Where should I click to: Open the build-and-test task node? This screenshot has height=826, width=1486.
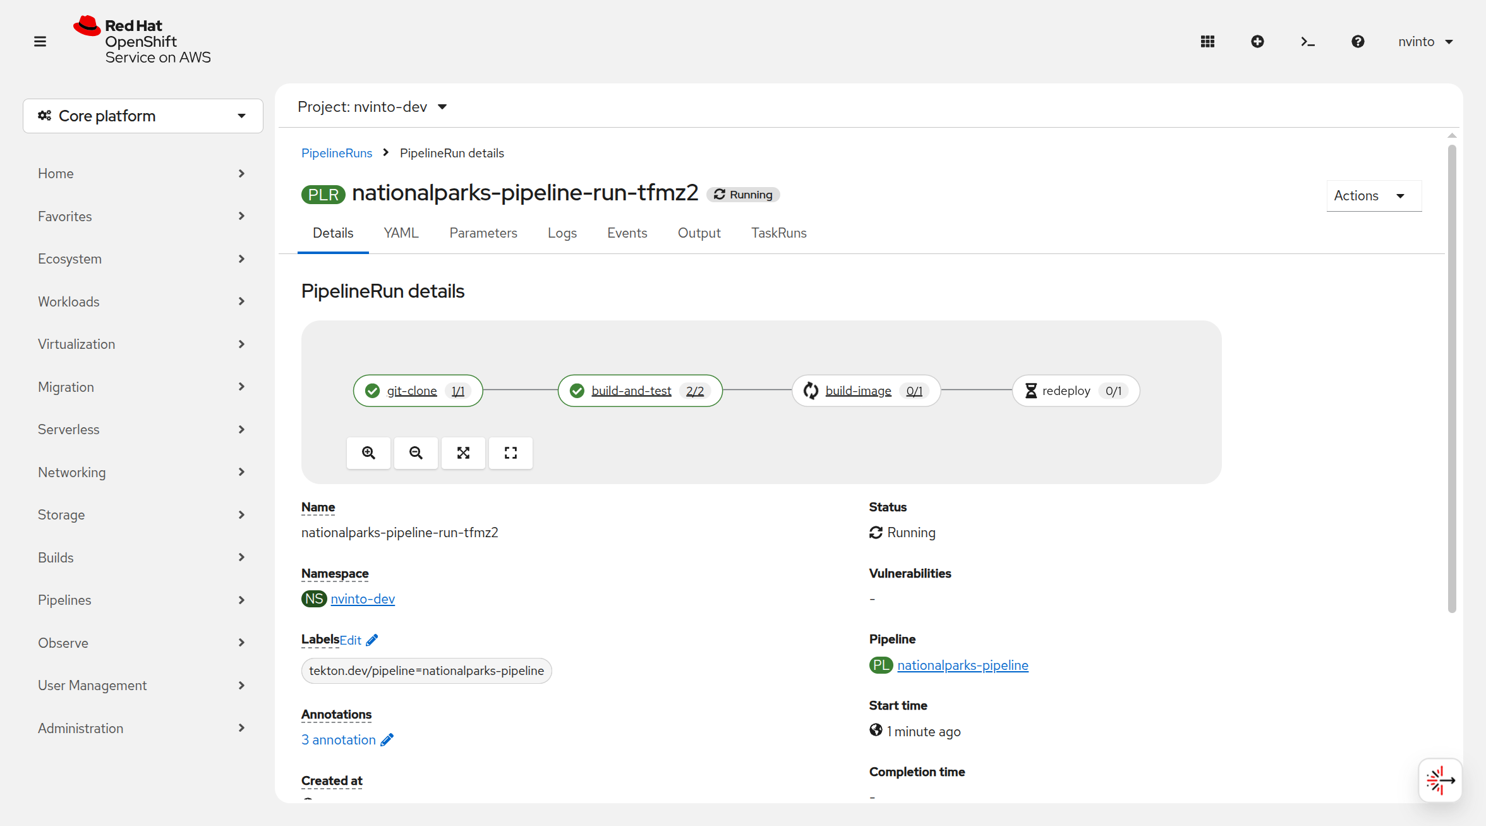coord(640,391)
